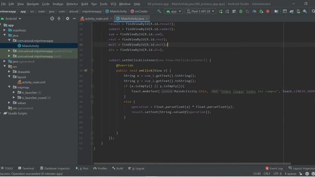Click the ariovaI breadcrumb in navigation bar
The width and height of the screenshot is (315, 177).
pos(73,11)
